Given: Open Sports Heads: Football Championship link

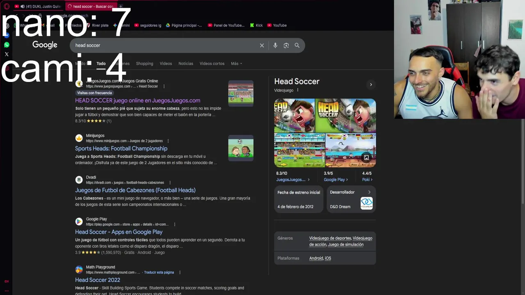Looking at the screenshot, I should pos(121,148).
